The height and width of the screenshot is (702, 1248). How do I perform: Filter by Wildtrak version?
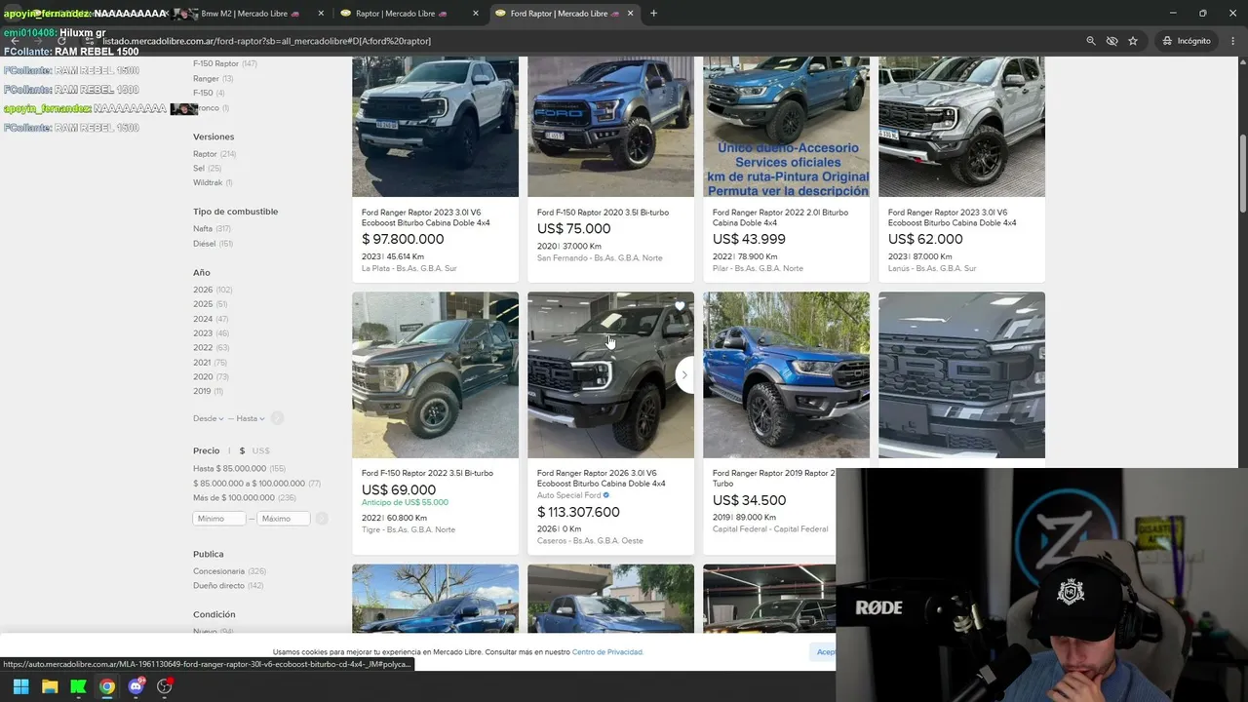[x=208, y=183]
